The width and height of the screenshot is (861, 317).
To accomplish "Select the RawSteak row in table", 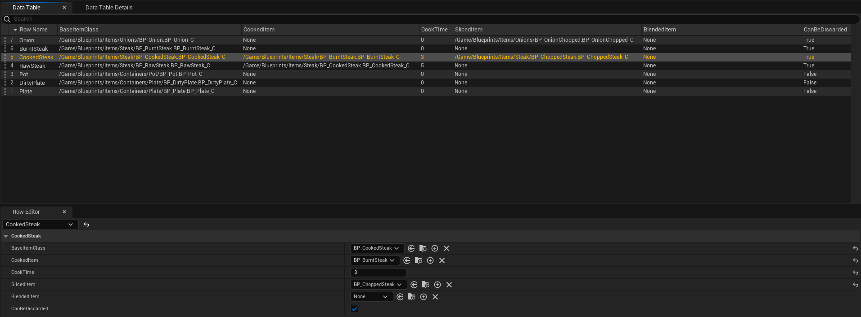I will coord(32,66).
